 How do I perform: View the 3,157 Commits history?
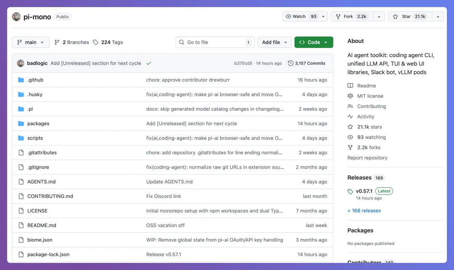pos(306,63)
